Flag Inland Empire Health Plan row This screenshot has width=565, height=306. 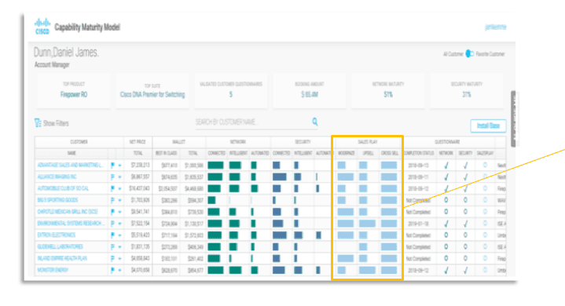click(x=112, y=259)
